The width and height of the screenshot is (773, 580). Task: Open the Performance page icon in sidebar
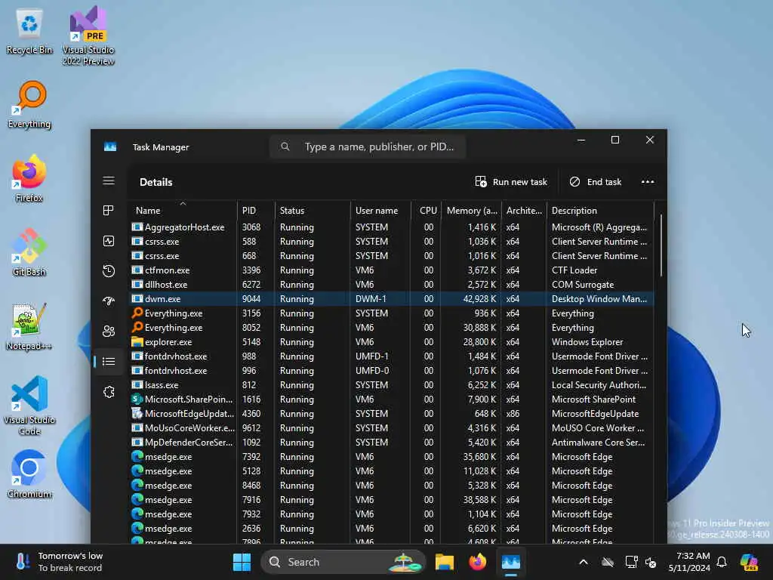[109, 241]
